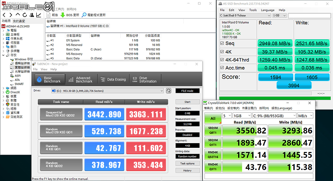Image resolution: width=333 pixels, height=181 pixels.
Task: Click 驅動程式更新 magnifier button
Action: (94, 15)
